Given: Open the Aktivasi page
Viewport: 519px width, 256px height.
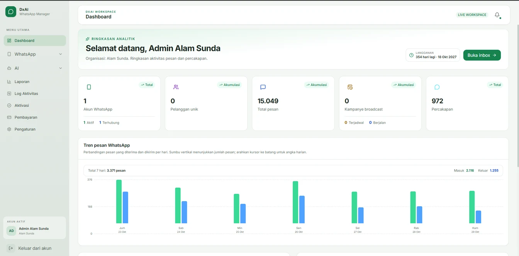Looking at the screenshot, I should pos(35,105).
